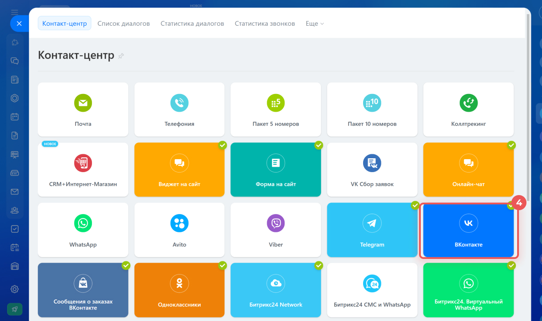Screen dimensions: 542x321
Task: Open the Одноклассники card
Action: coord(179,290)
